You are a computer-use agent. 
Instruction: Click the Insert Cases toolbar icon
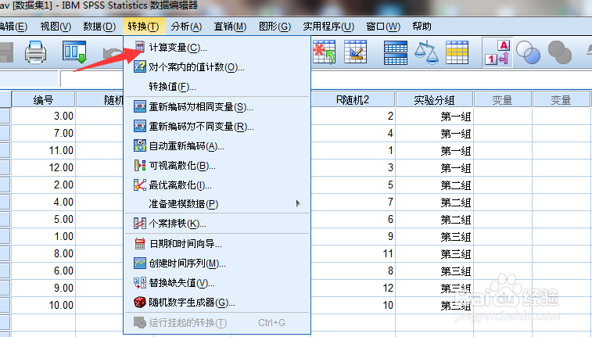(x=325, y=52)
